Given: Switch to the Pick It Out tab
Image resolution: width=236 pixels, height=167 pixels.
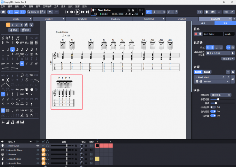Looking at the screenshot, I should coord(148,19).
